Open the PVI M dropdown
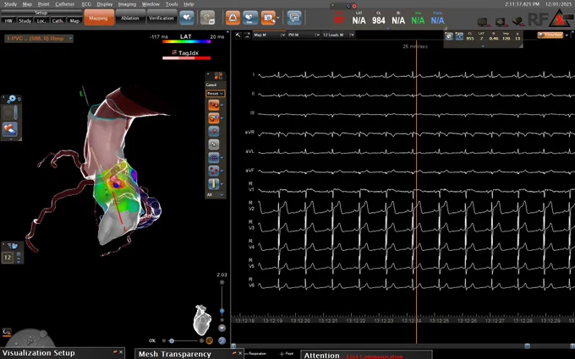 coord(304,35)
